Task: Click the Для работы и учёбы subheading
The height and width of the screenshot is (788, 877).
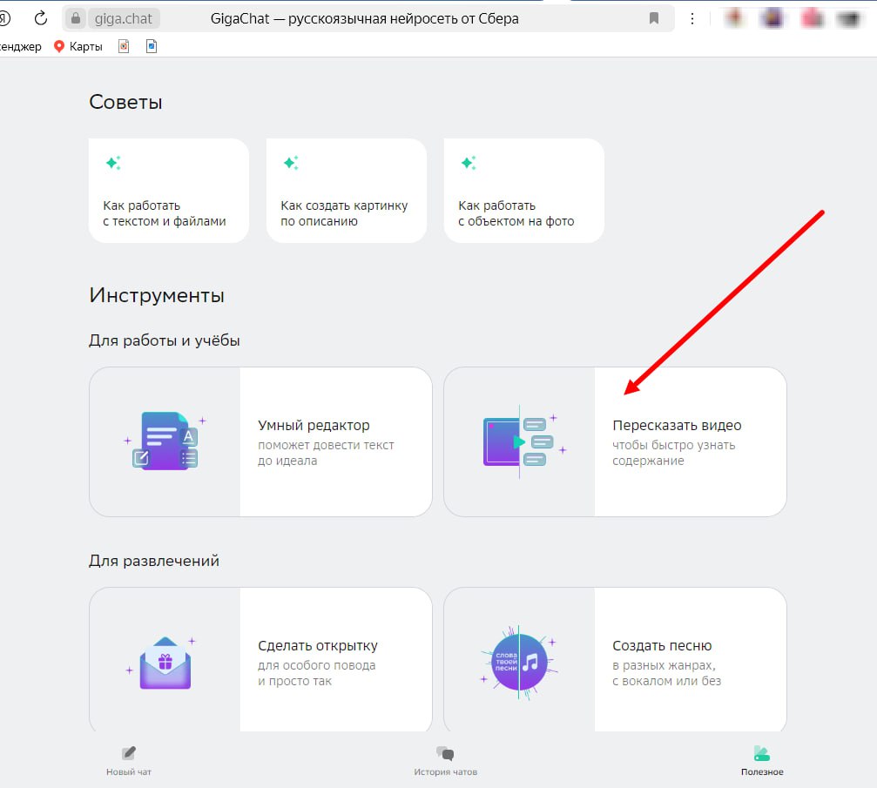Action: (x=165, y=340)
